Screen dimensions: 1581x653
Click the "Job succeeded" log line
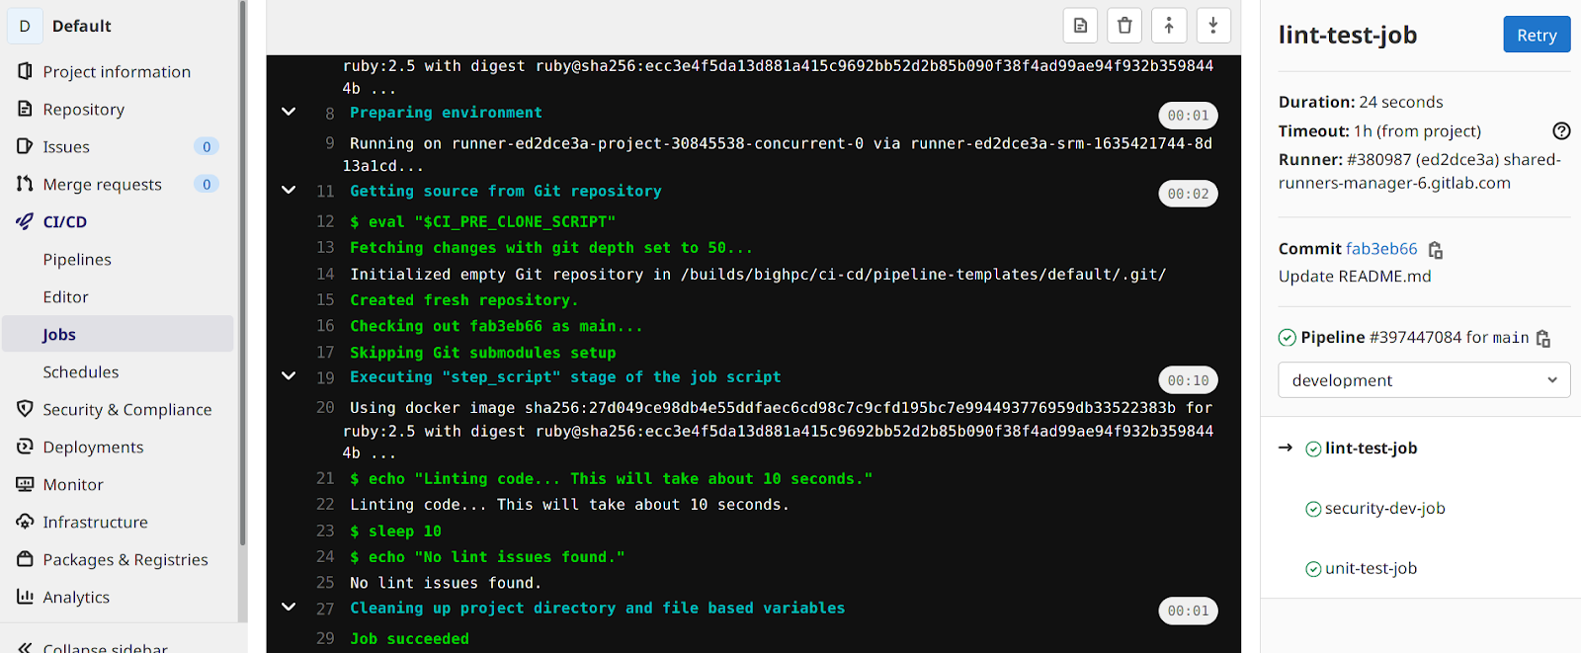point(409,639)
